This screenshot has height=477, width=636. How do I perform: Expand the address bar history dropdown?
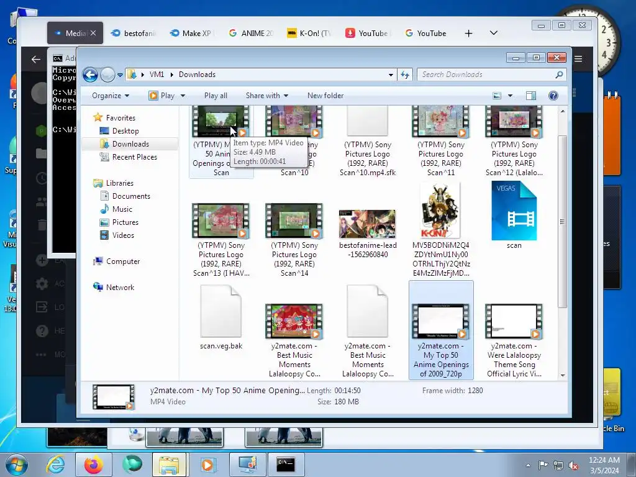391,75
